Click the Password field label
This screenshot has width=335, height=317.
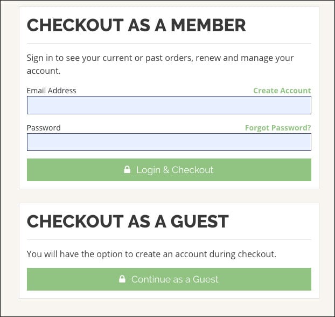click(44, 128)
